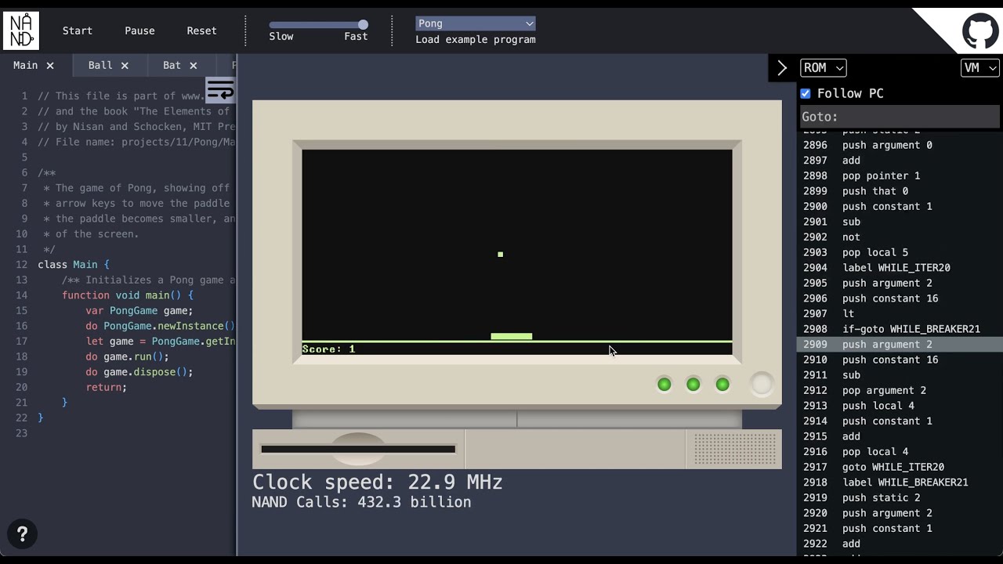Open the help question mark icon

click(x=22, y=534)
